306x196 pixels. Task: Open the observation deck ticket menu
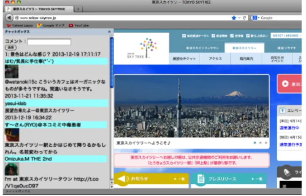point(184,59)
